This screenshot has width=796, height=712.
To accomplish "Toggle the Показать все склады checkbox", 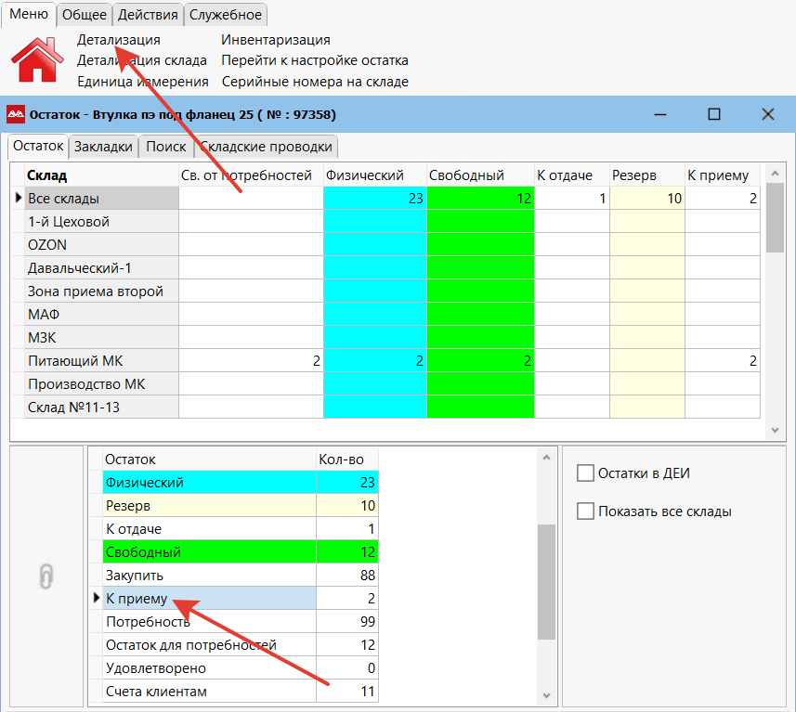I will [x=585, y=511].
